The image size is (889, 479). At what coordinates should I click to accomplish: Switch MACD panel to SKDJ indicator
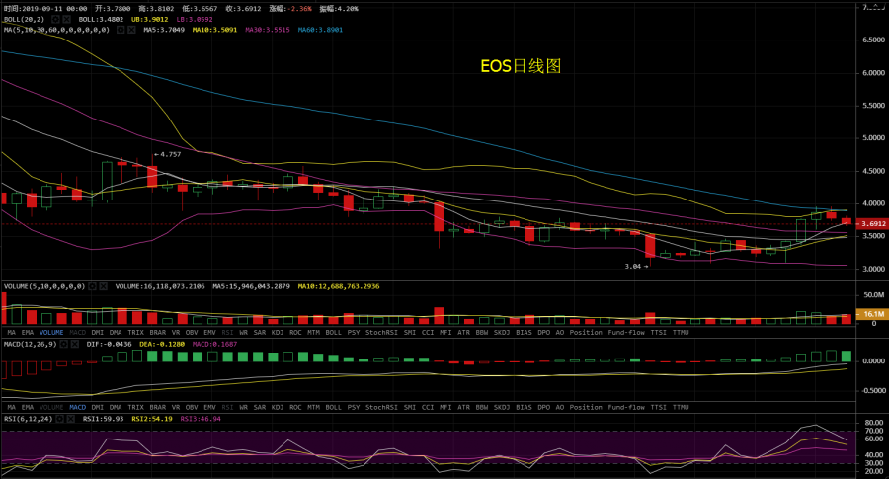(502, 408)
